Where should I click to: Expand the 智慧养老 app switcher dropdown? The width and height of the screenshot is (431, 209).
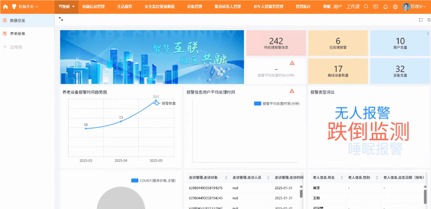tap(28, 6)
